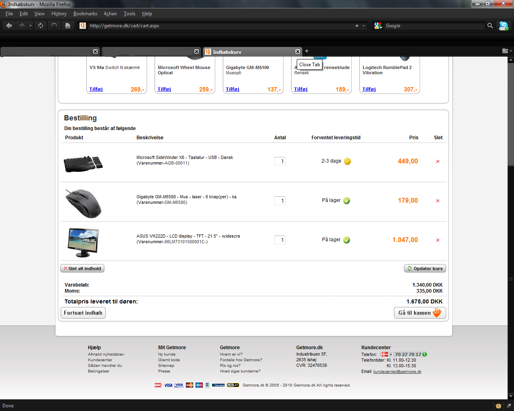Open the History menu
Image resolution: width=514 pixels, height=411 pixels.
(x=59, y=14)
